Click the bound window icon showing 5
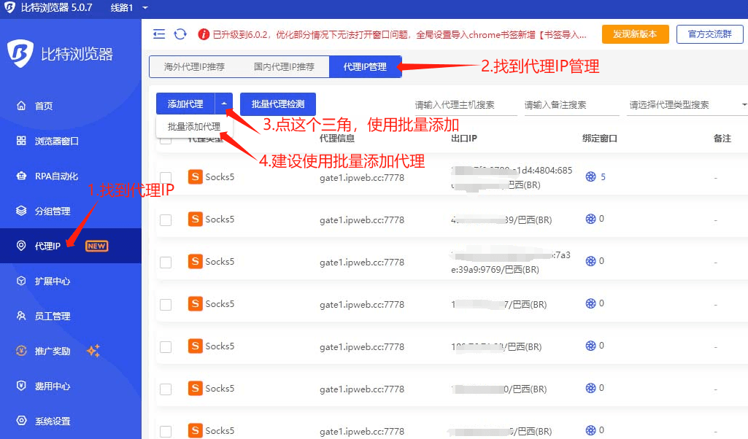The image size is (748, 439). (x=591, y=176)
